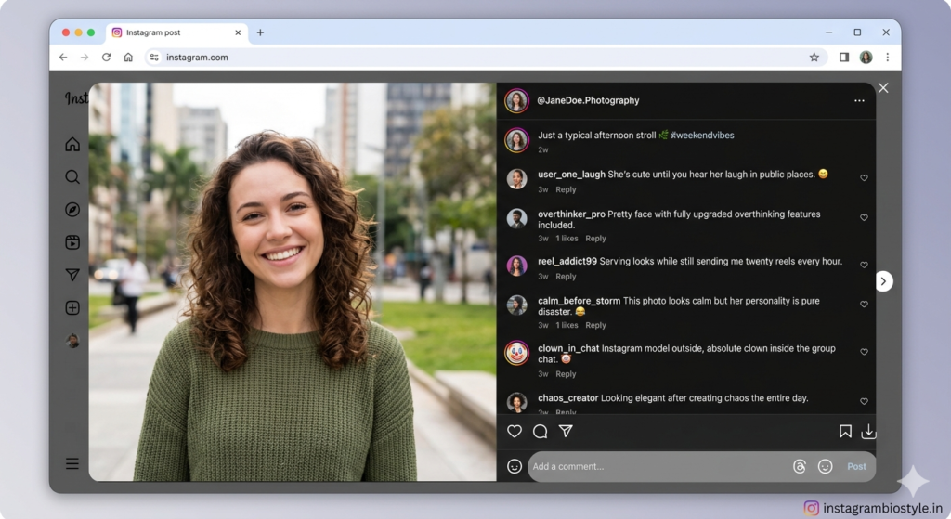Viewport: 951px width, 519px height.
Task: Open the hamburger More menu in sidebar
Action: pos(72,464)
